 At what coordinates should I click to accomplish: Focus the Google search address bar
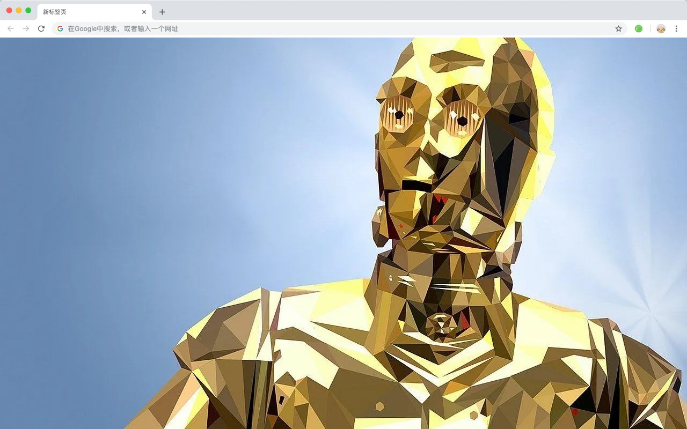339,28
